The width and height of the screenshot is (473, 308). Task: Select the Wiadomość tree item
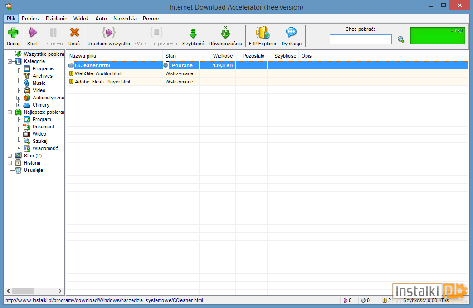point(45,148)
